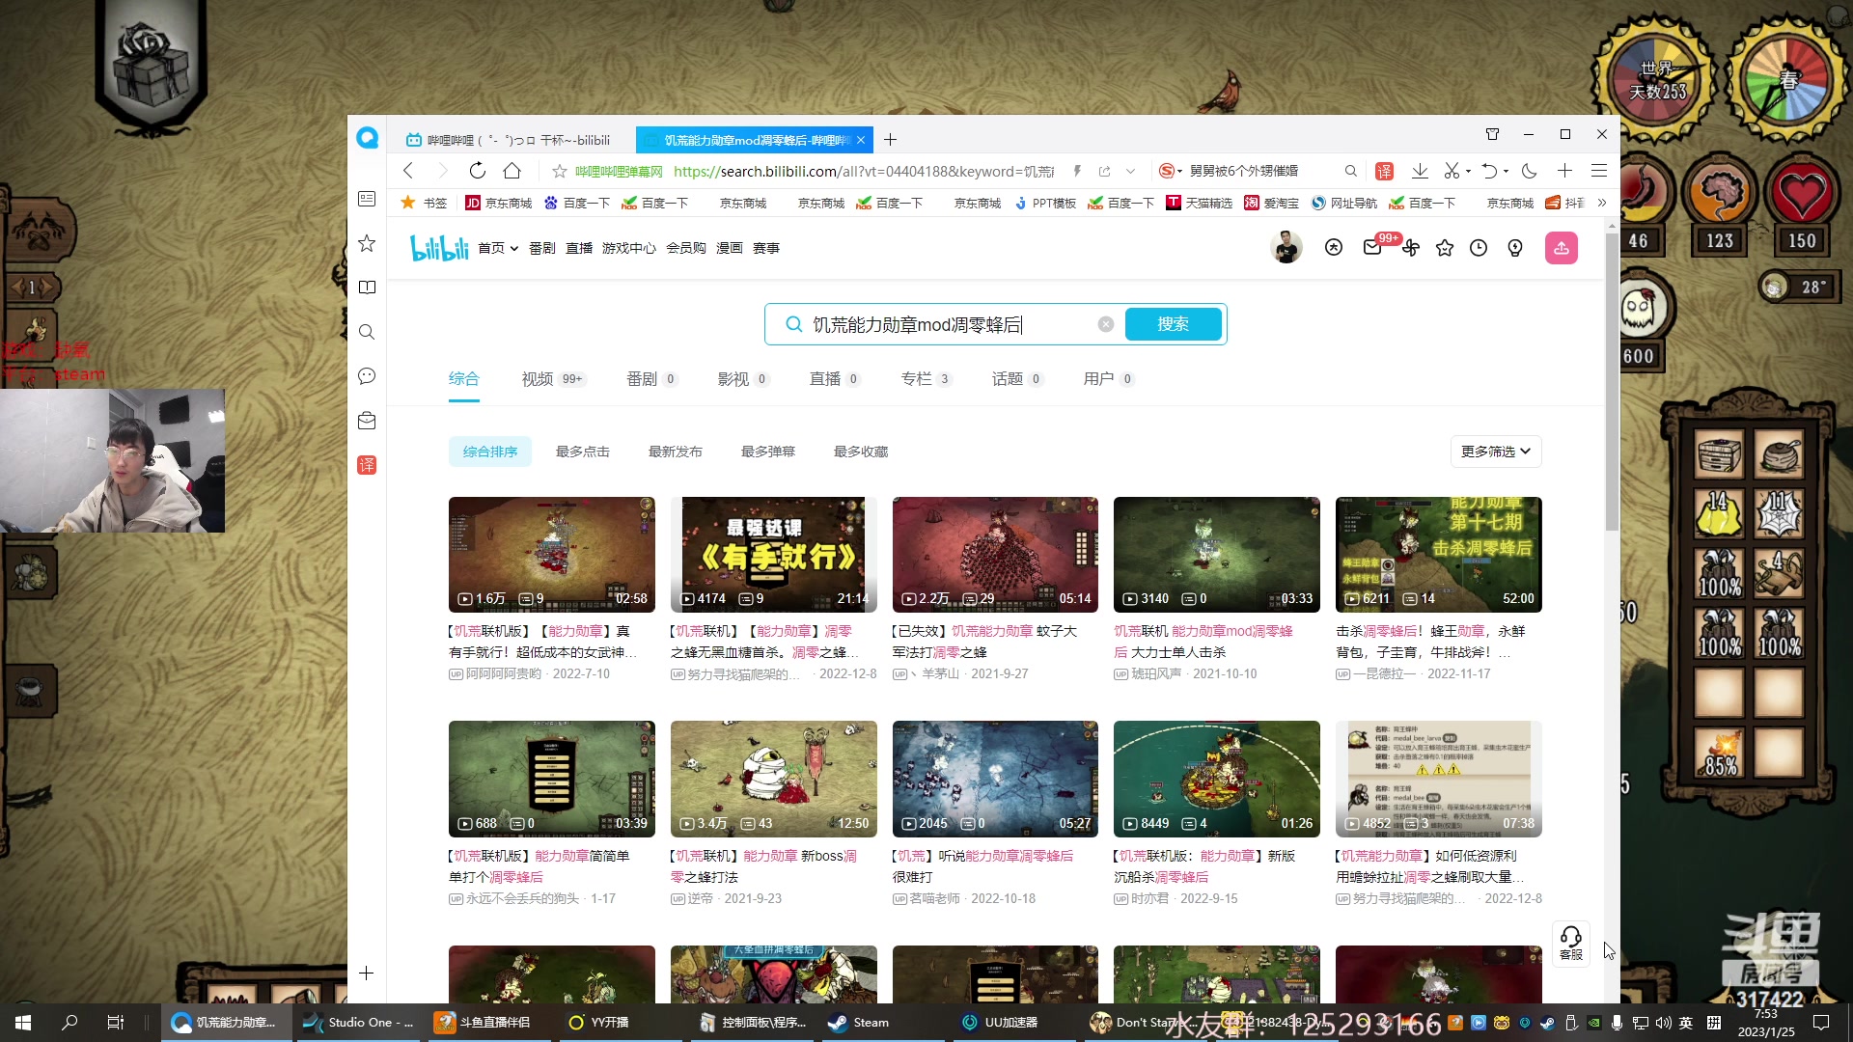Select the 最新发布 sorting option
Screen dimensions: 1853x1042
(675, 451)
